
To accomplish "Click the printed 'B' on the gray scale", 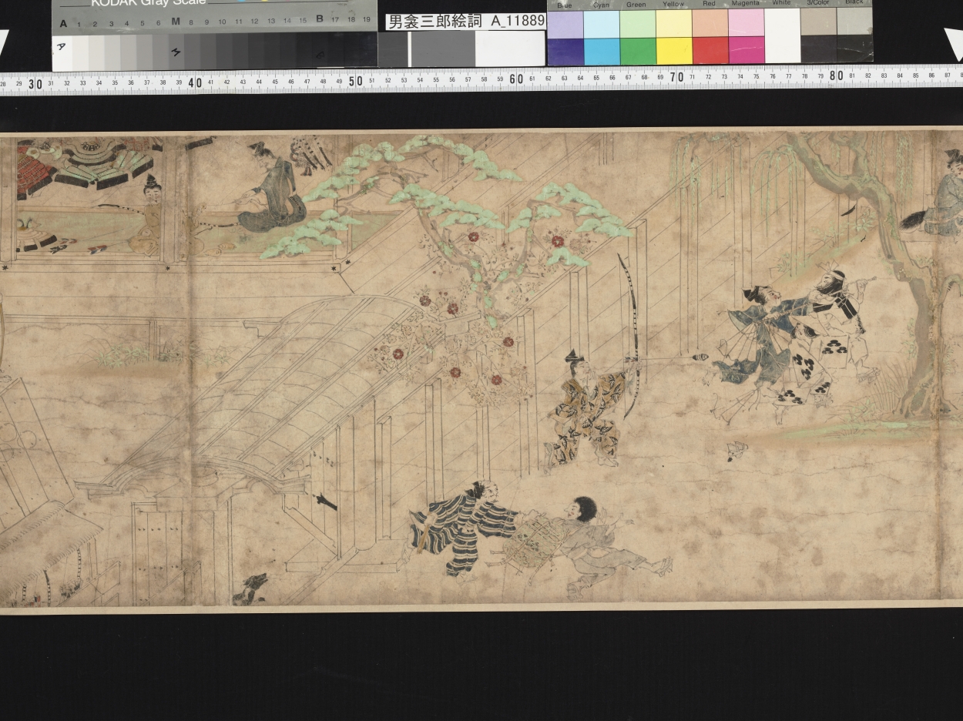I will pos(320,20).
